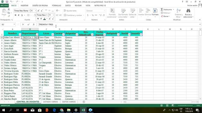Click the Cut scissors icon

[9, 9]
